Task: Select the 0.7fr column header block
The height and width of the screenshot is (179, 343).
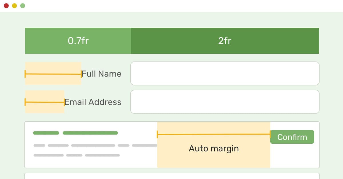Action: tap(78, 41)
